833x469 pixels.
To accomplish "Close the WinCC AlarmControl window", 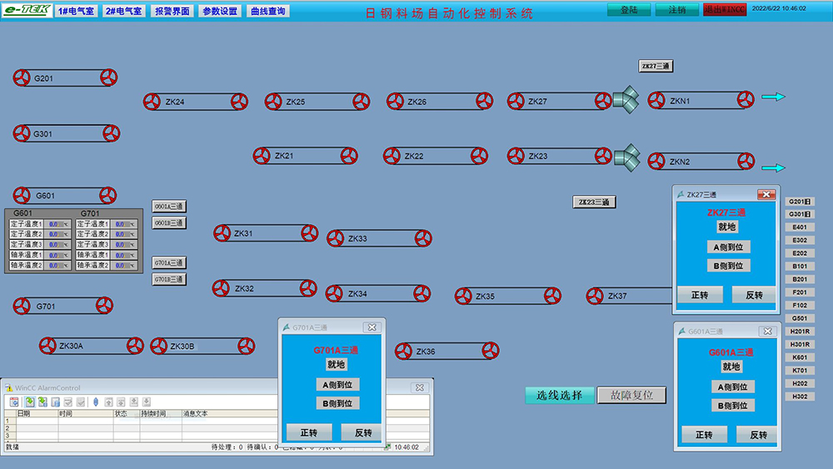I will 419,387.
